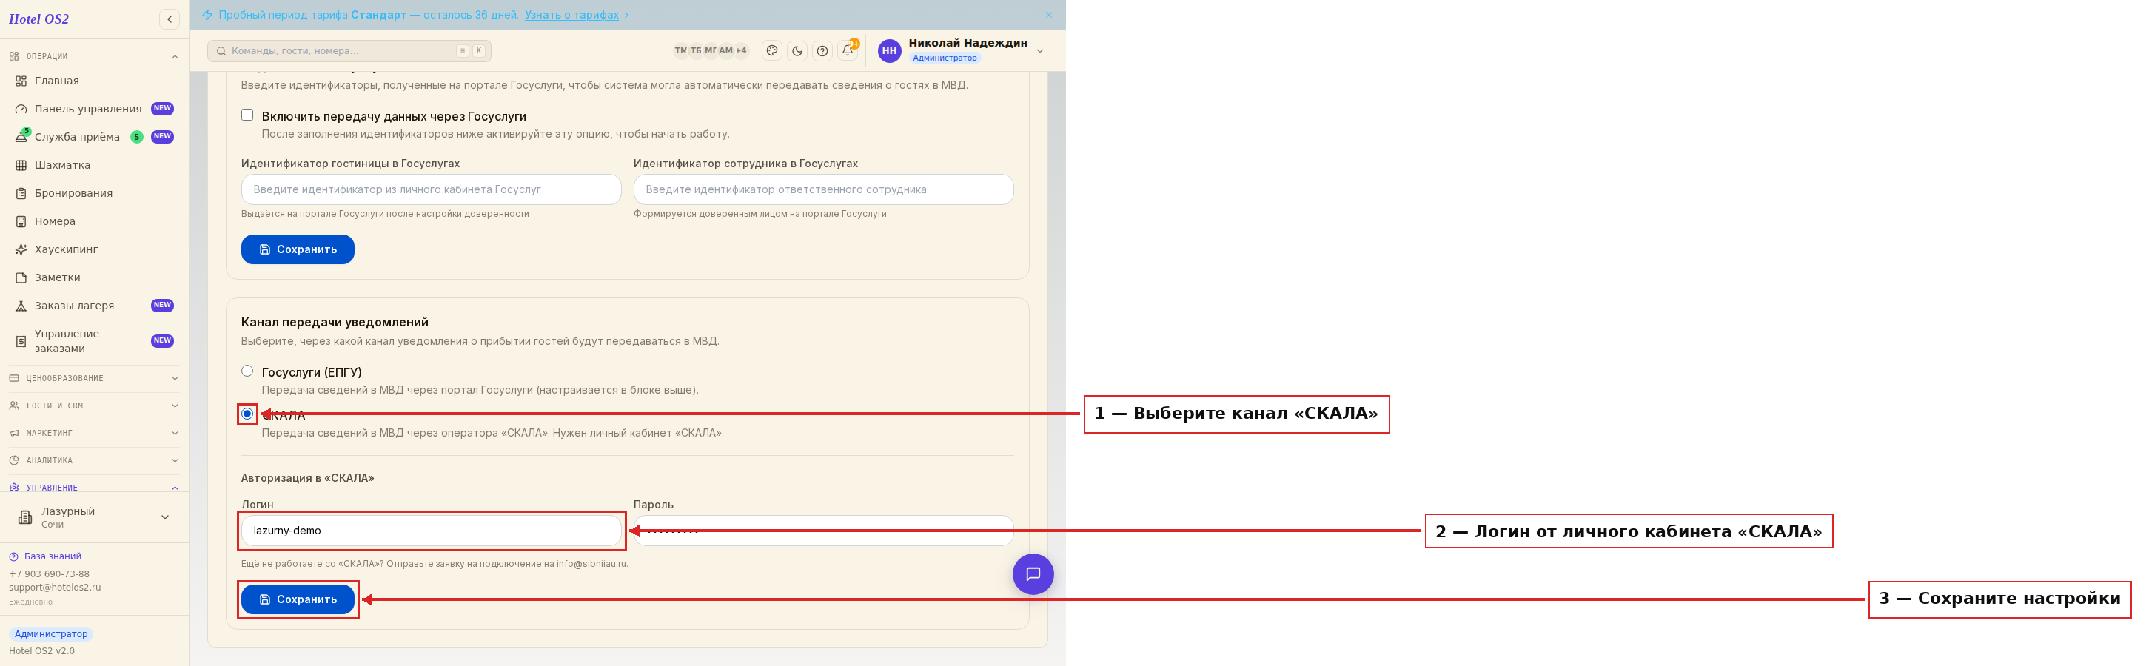This screenshot has width=2149, height=666.
Task: Toggle dark mode moon icon
Action: (x=797, y=51)
